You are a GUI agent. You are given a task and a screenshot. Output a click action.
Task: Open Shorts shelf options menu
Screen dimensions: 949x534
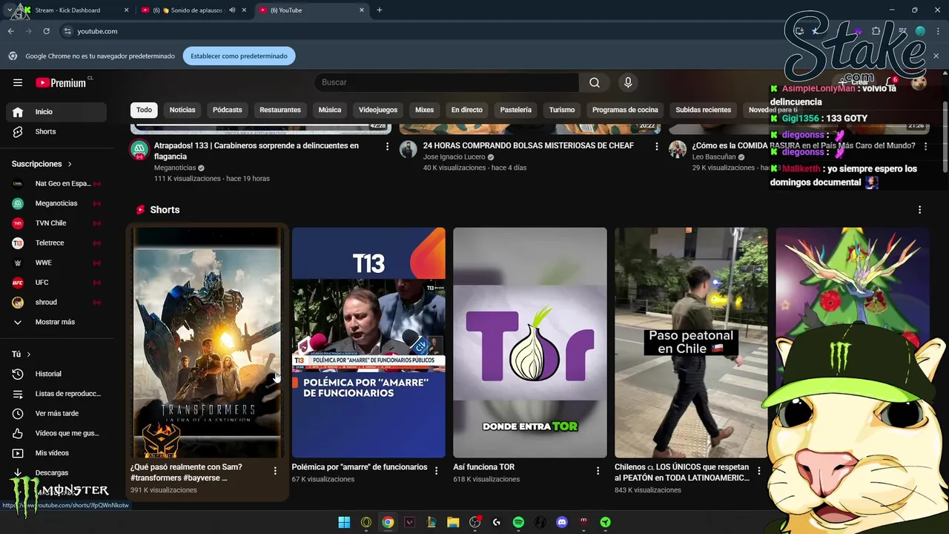pyautogui.click(x=919, y=210)
